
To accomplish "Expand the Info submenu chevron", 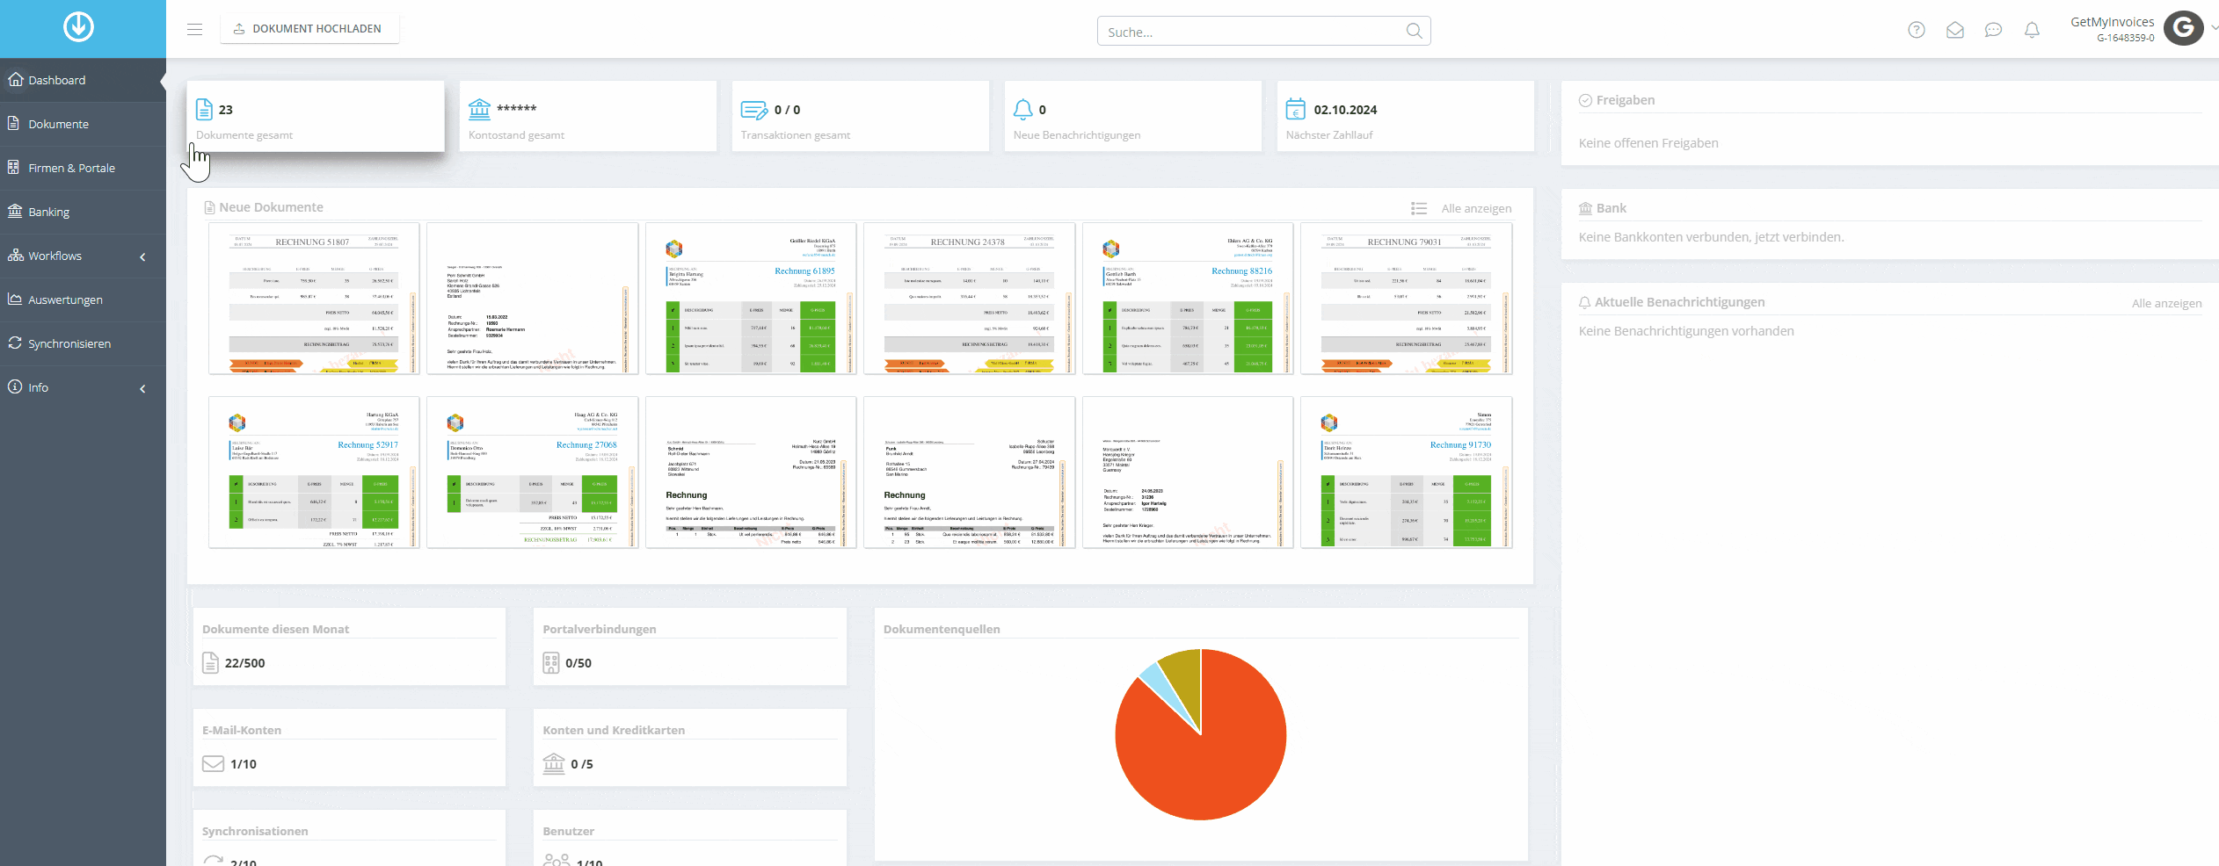I will (x=142, y=388).
